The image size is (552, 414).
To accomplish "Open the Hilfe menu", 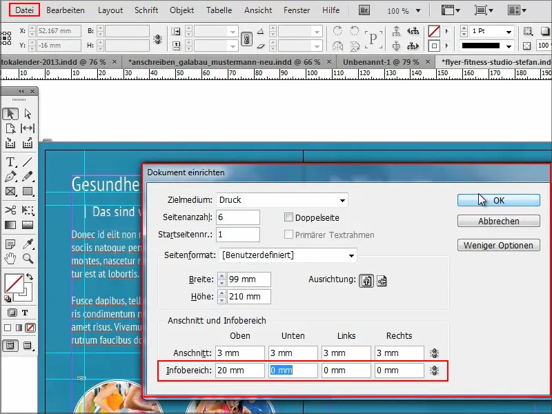I will pyautogui.click(x=331, y=10).
